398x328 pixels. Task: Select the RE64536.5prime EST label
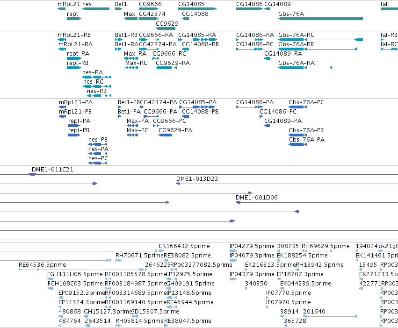coord(42,265)
